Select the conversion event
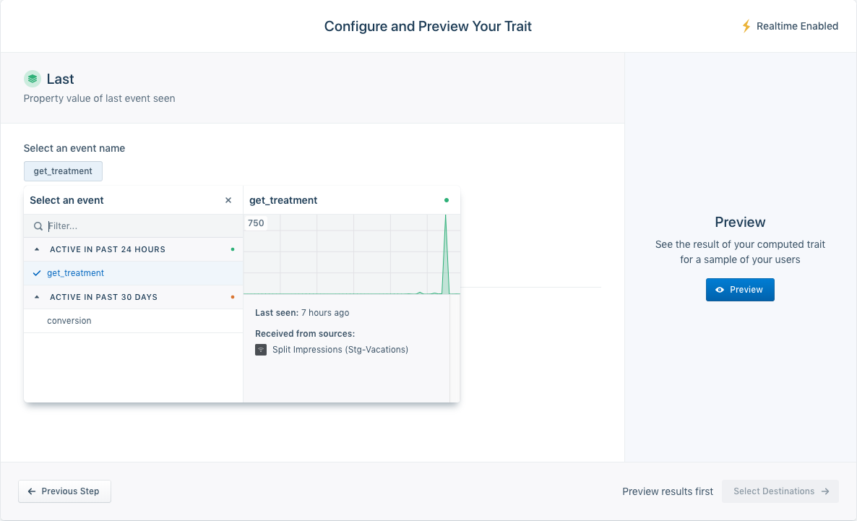The image size is (857, 521). point(69,321)
